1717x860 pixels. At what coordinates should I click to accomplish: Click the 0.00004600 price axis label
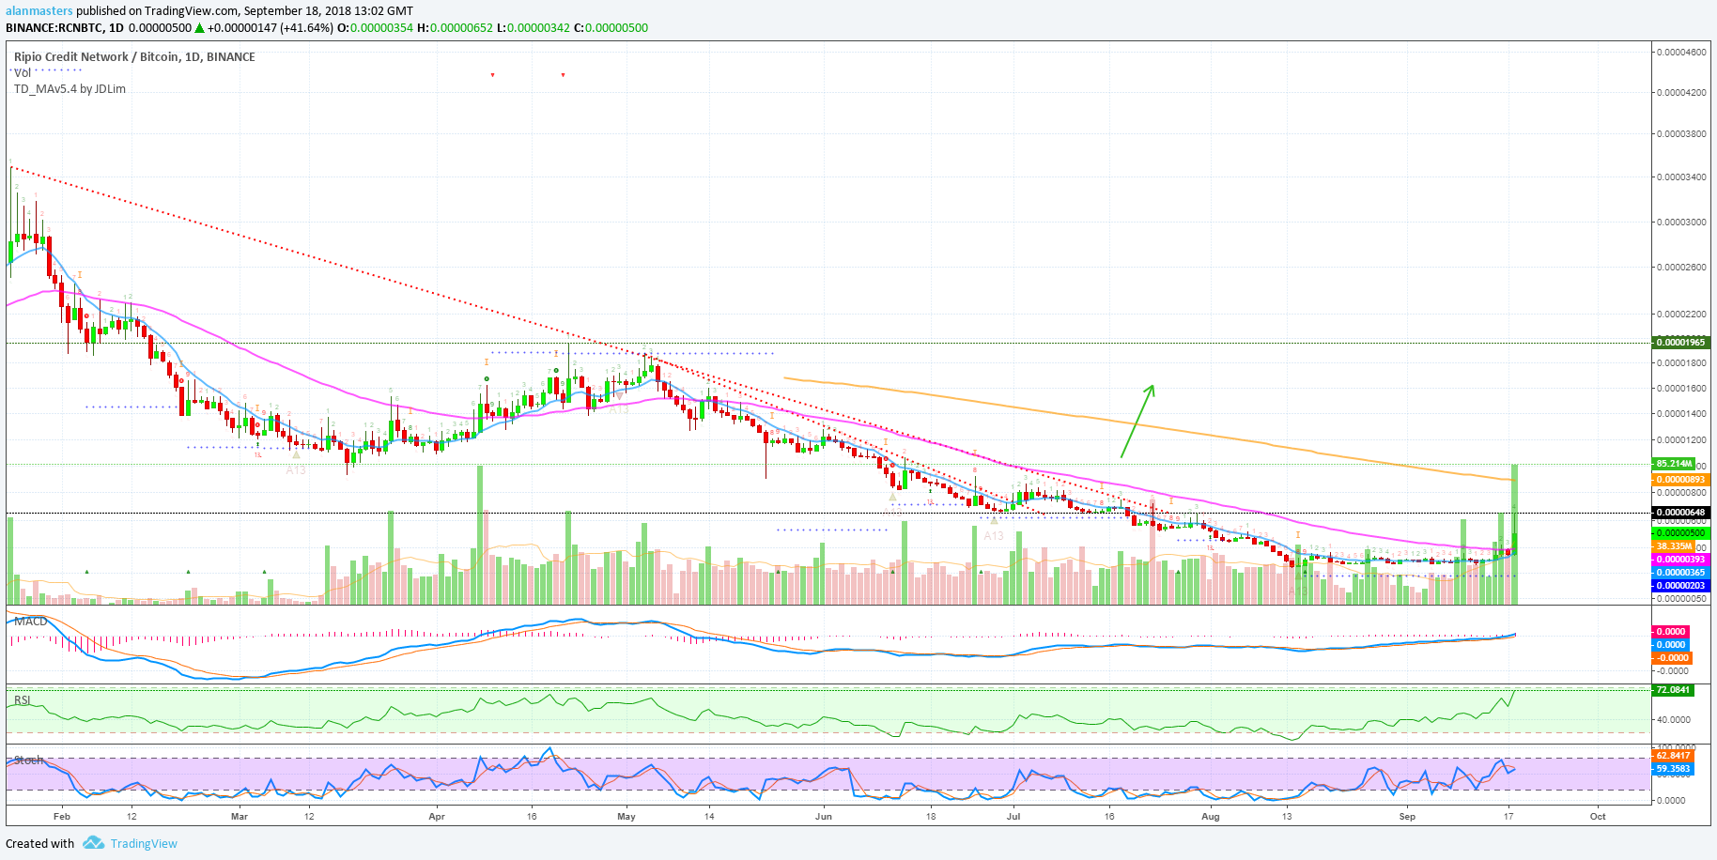pyautogui.click(x=1681, y=53)
